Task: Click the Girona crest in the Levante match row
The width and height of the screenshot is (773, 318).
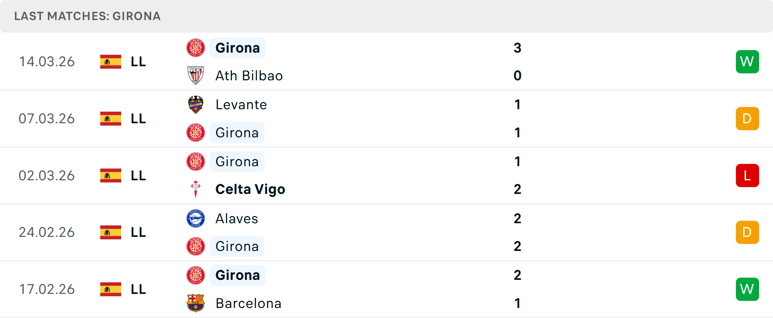Action: click(x=196, y=132)
